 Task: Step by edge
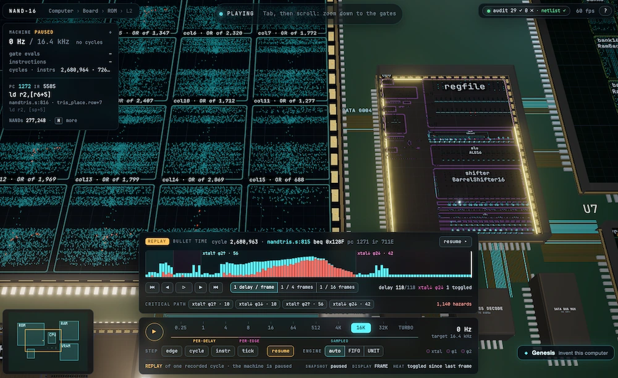pyautogui.click(x=171, y=351)
